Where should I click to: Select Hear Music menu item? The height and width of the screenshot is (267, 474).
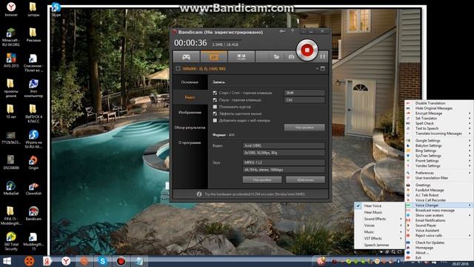pos(379,212)
